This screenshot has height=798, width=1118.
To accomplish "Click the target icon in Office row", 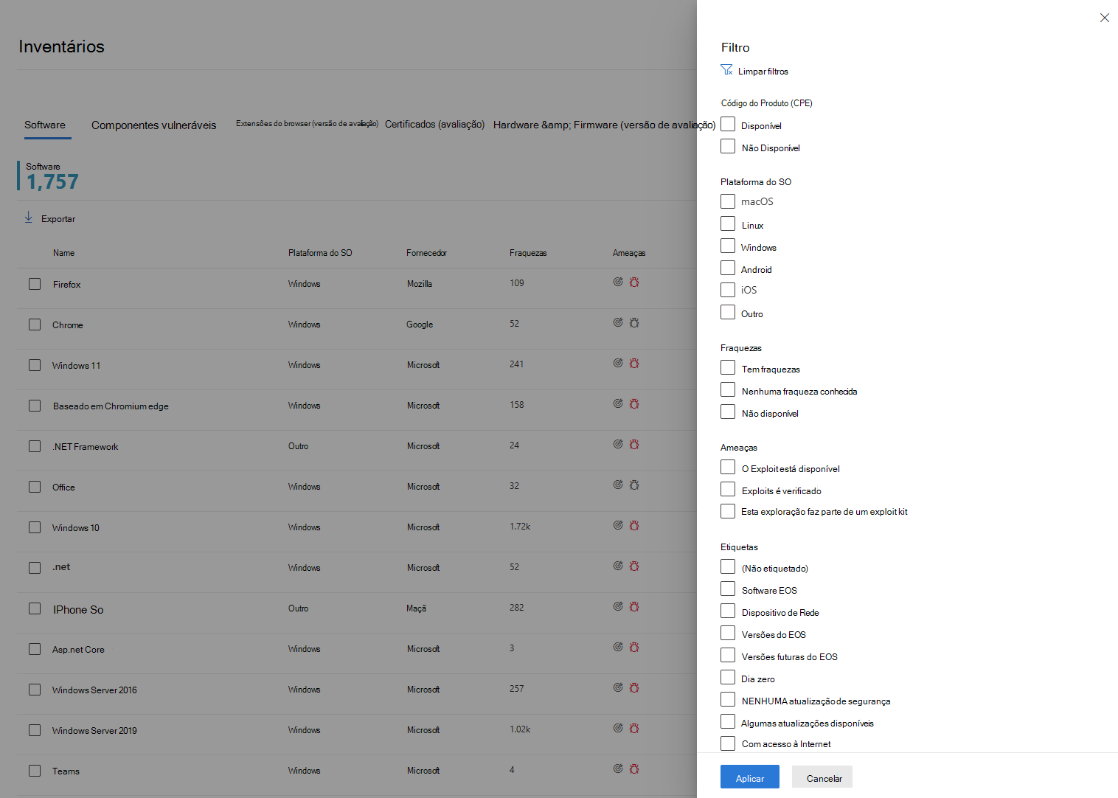I will pos(618,485).
